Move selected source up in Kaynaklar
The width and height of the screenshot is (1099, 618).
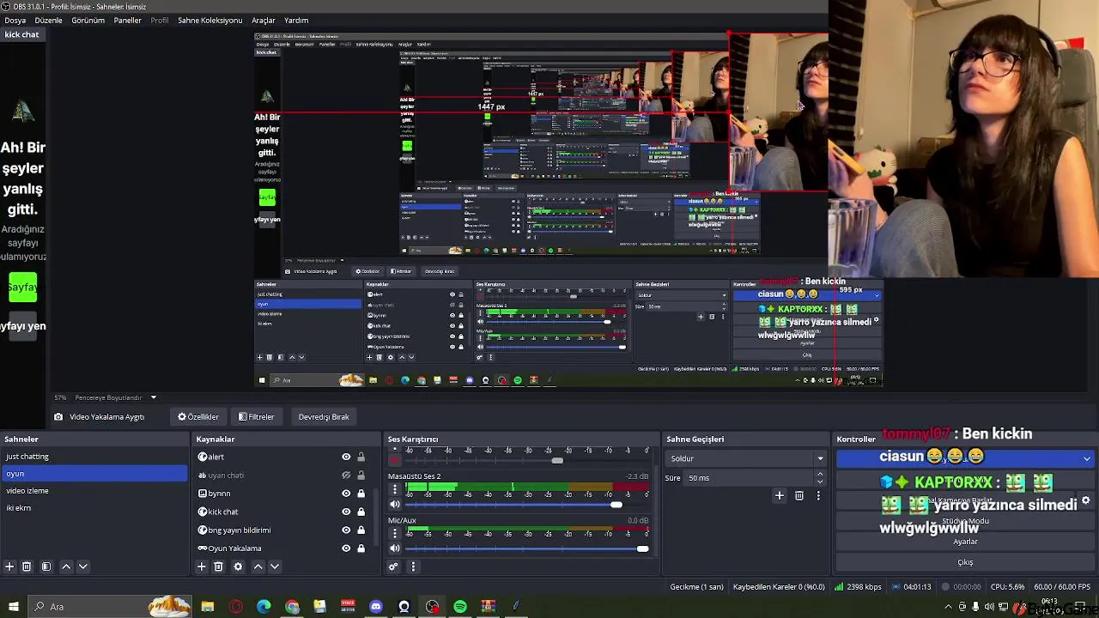point(258,566)
